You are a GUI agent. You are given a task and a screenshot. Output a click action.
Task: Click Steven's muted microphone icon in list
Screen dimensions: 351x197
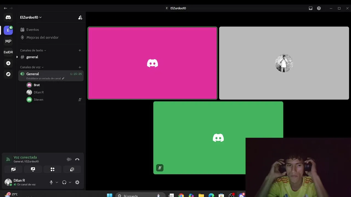[x=80, y=100]
